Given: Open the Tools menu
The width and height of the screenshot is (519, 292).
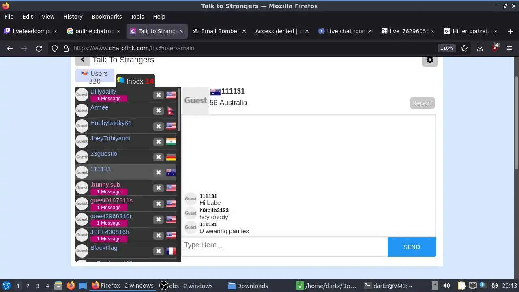Looking at the screenshot, I should pyautogui.click(x=137, y=17).
